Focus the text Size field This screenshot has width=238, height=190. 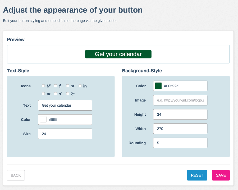65,134
